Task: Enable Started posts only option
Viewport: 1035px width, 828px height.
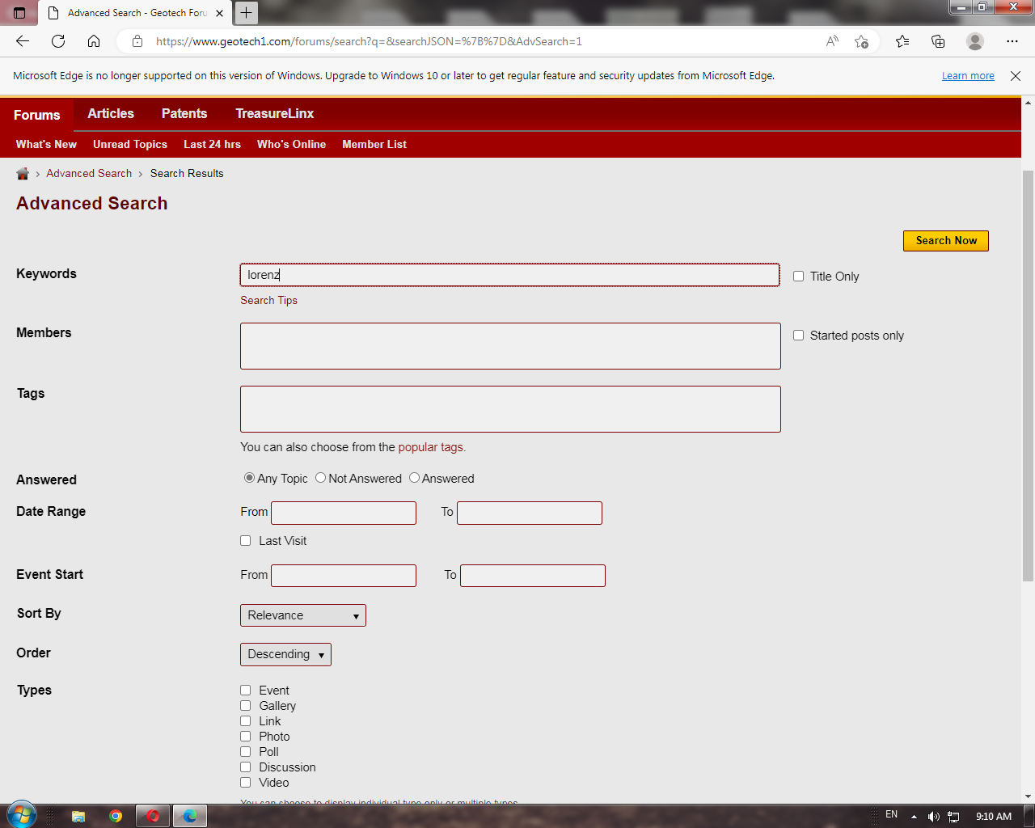Action: [x=799, y=336]
